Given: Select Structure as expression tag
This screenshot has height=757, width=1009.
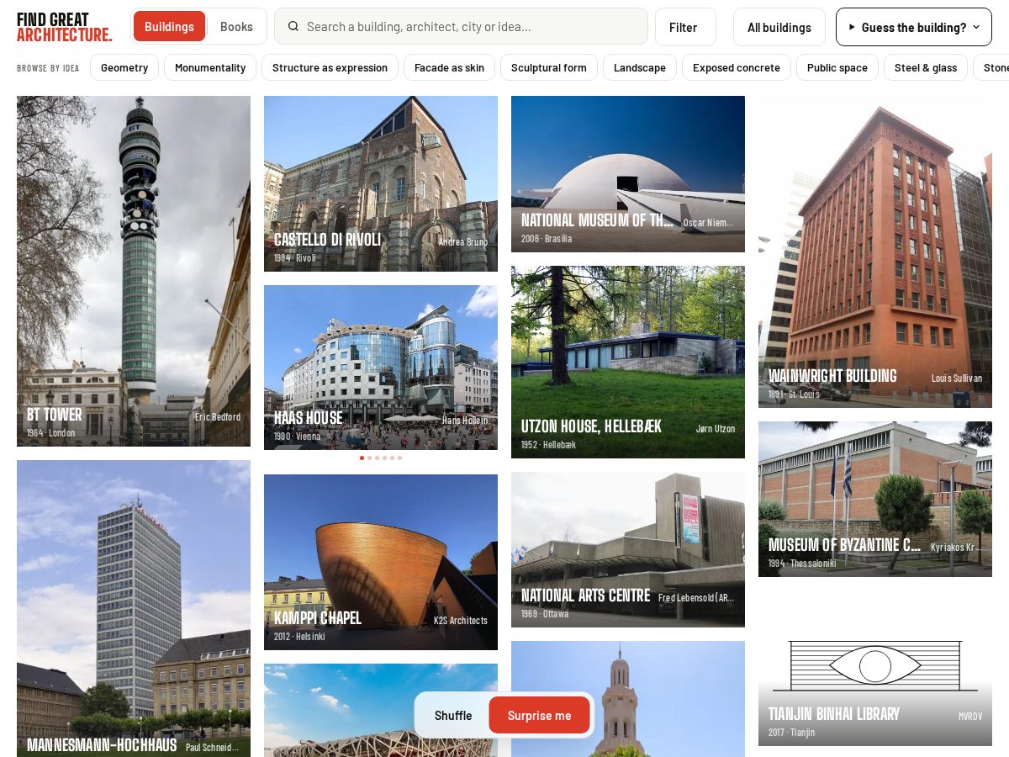Looking at the screenshot, I should click(330, 67).
